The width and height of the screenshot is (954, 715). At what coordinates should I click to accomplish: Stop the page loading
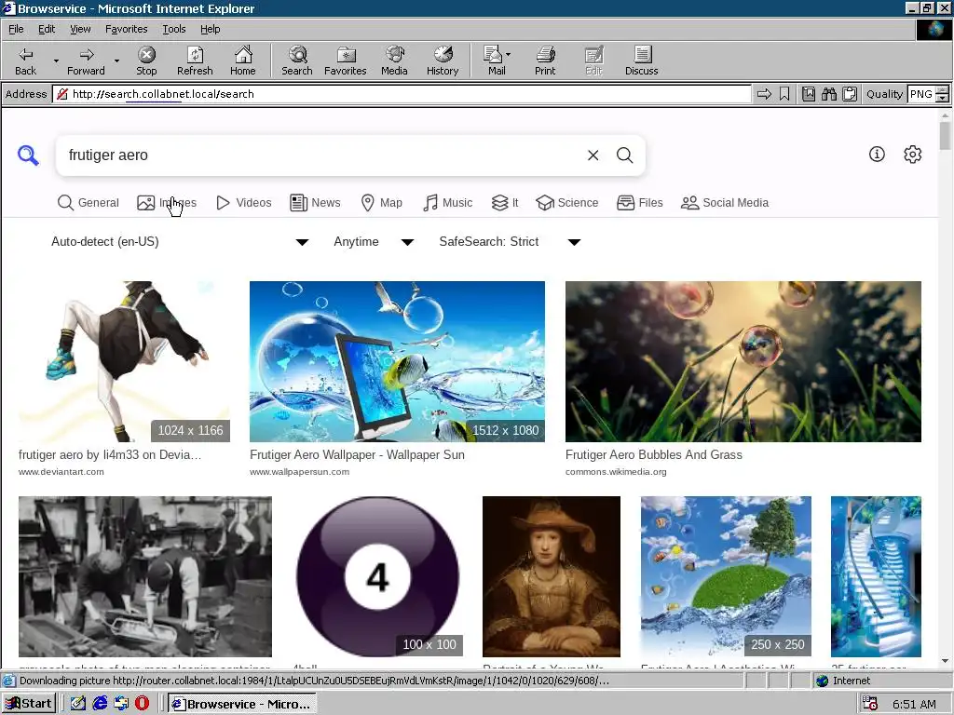146,61
